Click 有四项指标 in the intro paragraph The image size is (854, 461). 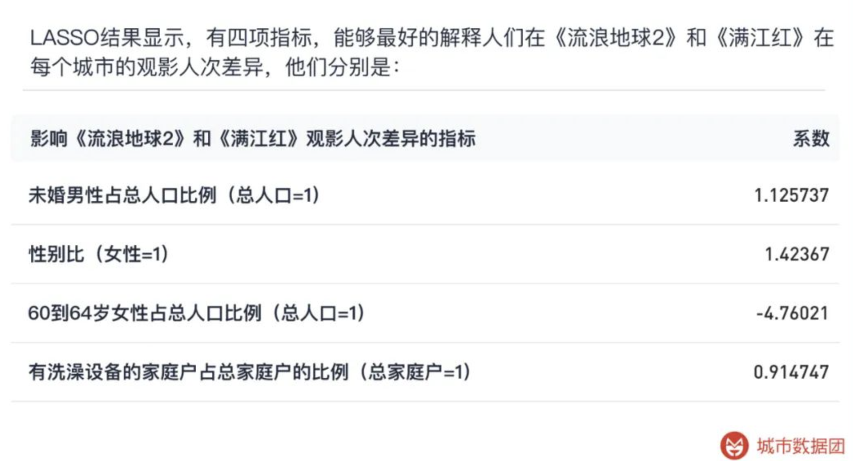coord(259,38)
